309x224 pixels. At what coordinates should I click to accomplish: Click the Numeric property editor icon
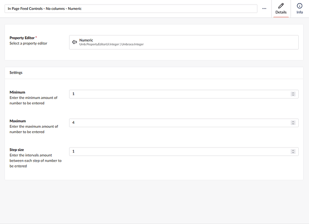point(74,42)
